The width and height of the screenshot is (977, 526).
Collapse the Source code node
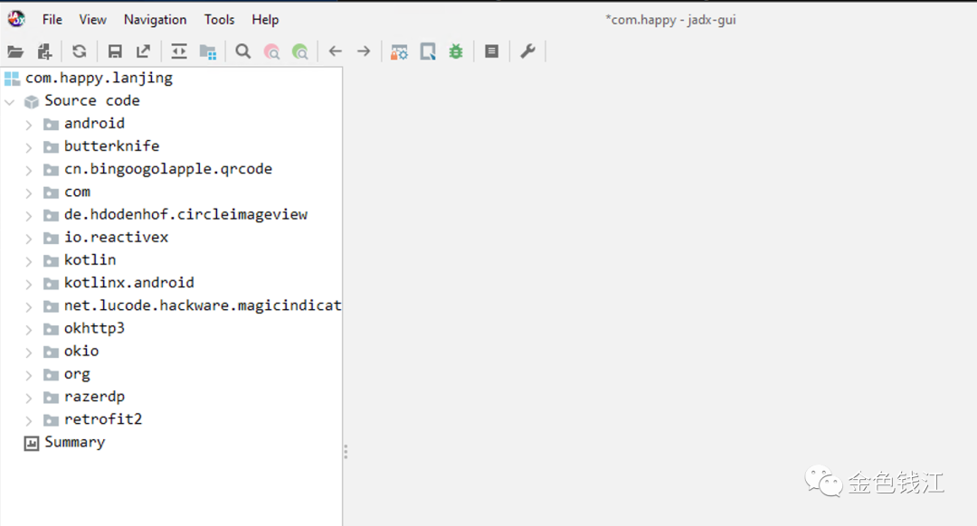coord(10,101)
